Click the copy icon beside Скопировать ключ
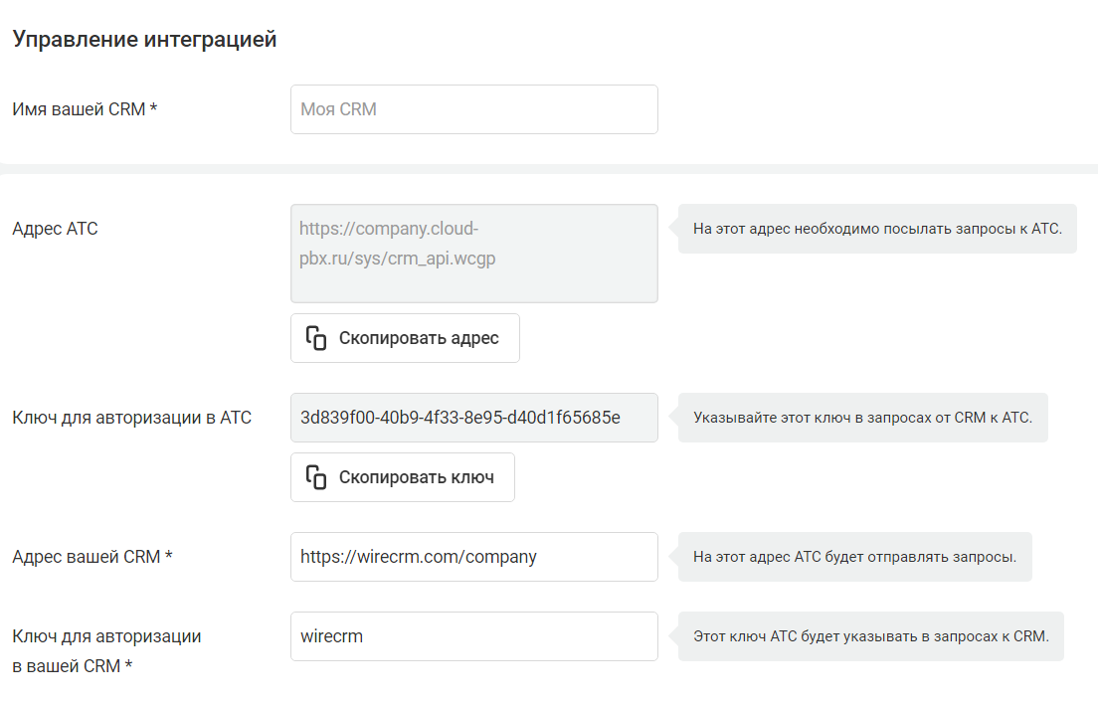Image resolution: width=1098 pixels, height=705 pixels. point(316,477)
